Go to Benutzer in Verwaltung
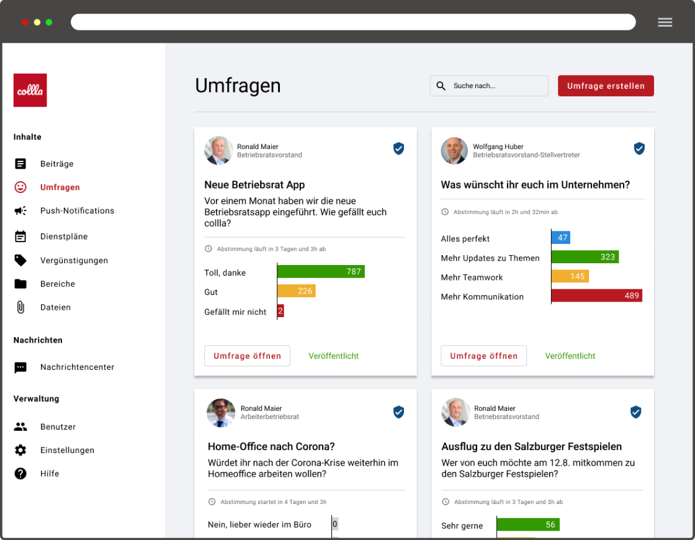The height and width of the screenshot is (540, 695). [58, 427]
